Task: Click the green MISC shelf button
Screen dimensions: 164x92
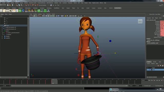Action: [45, 11]
